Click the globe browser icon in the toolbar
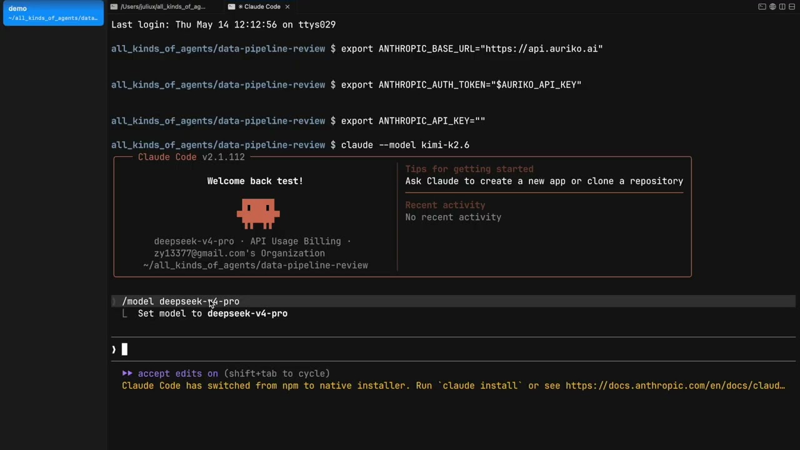Image resolution: width=800 pixels, height=450 pixels. pos(772,7)
